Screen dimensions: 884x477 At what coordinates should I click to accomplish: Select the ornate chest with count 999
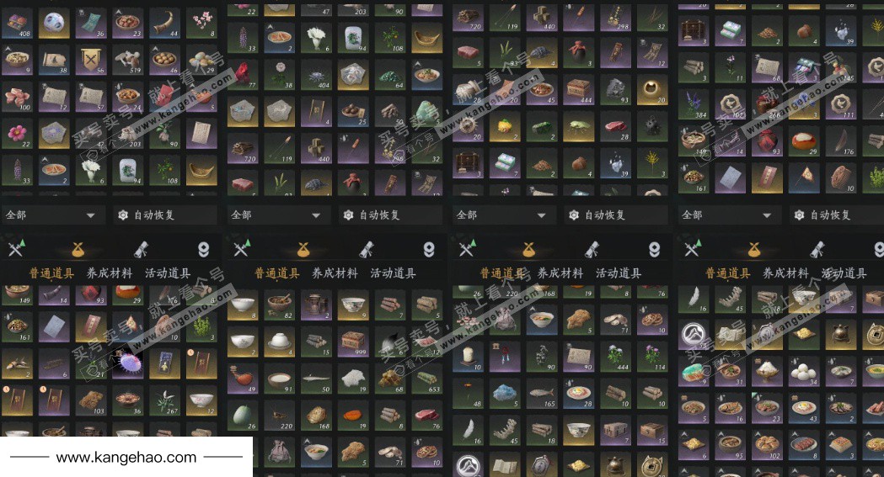pyautogui.click(x=353, y=342)
